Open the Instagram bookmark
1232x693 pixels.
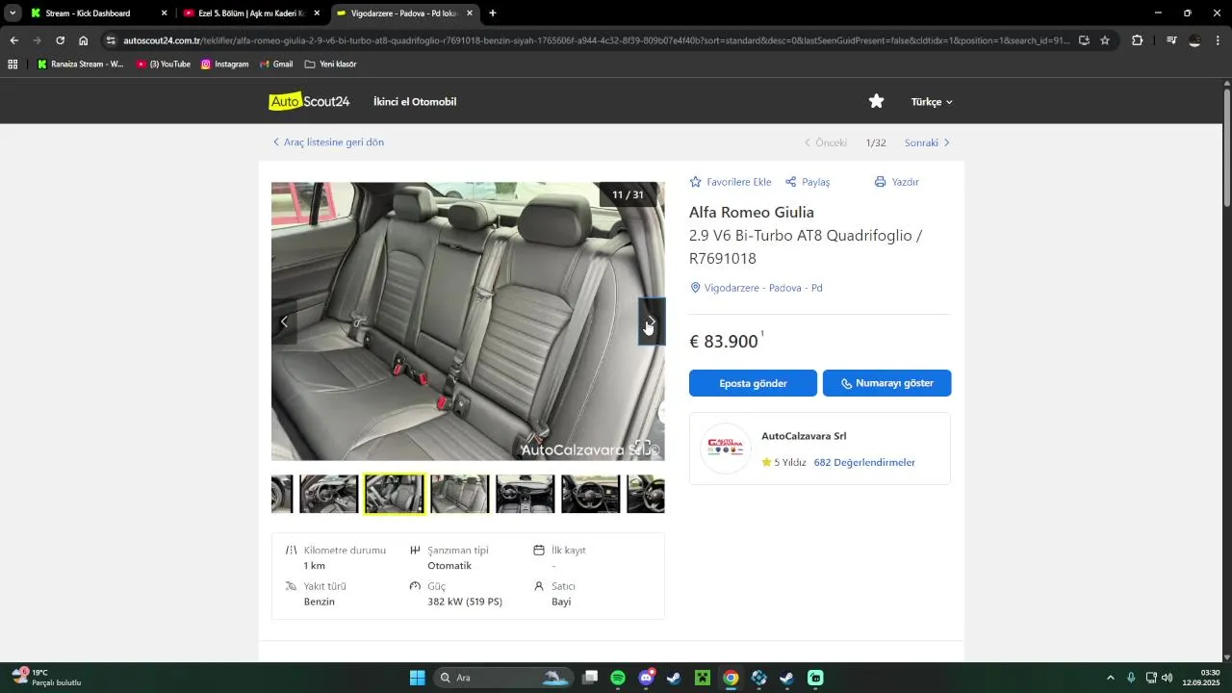point(224,64)
